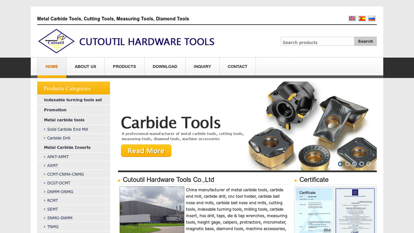Select the first banner slide dot

pos(340,164)
